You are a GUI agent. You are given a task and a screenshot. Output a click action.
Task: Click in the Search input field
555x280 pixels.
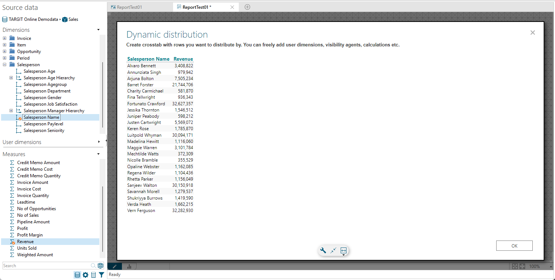pyautogui.click(x=46, y=266)
